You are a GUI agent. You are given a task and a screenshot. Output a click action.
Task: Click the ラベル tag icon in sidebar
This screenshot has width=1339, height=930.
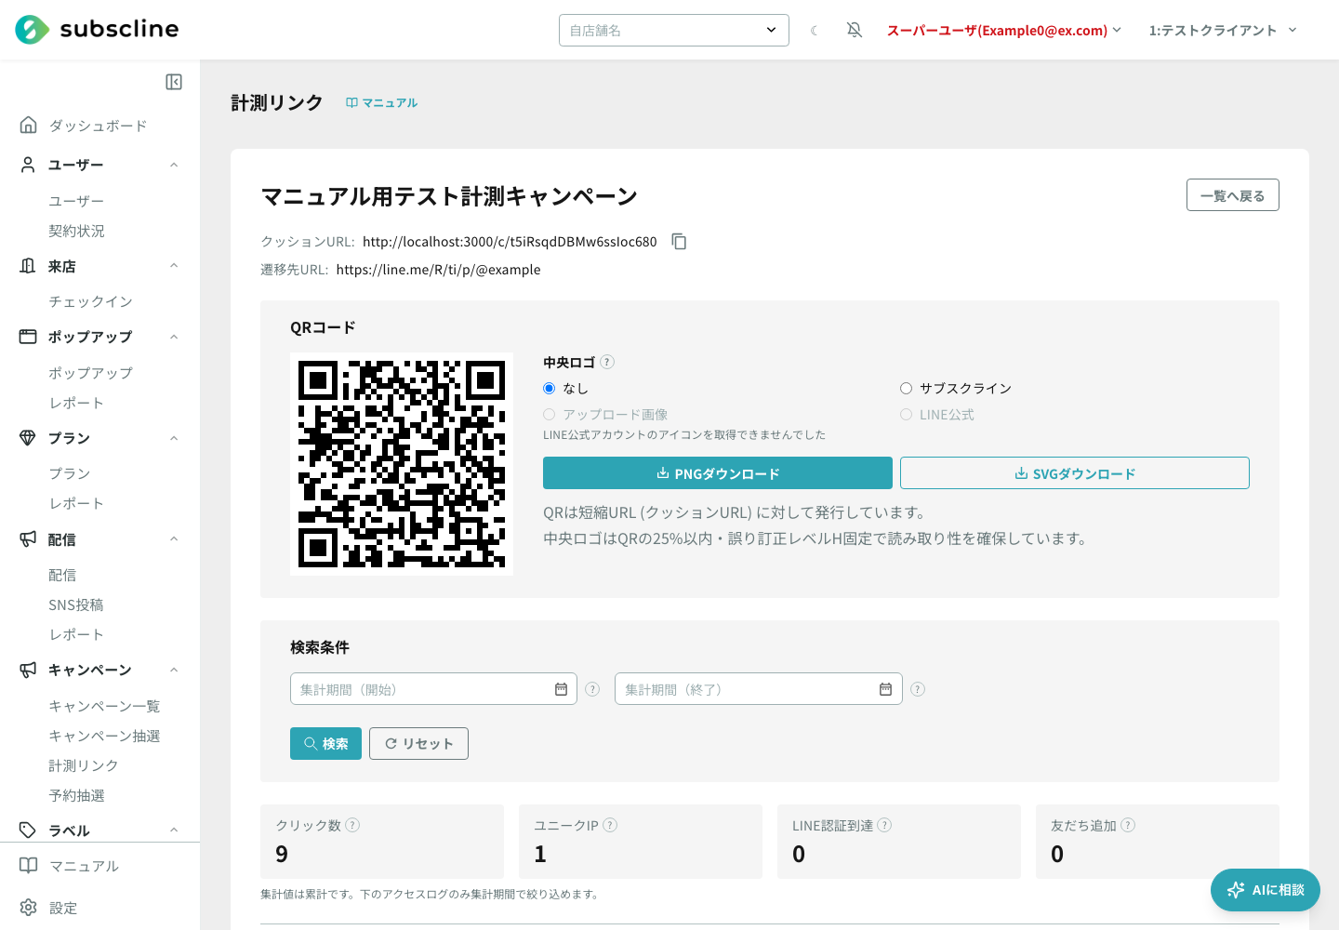tap(28, 830)
